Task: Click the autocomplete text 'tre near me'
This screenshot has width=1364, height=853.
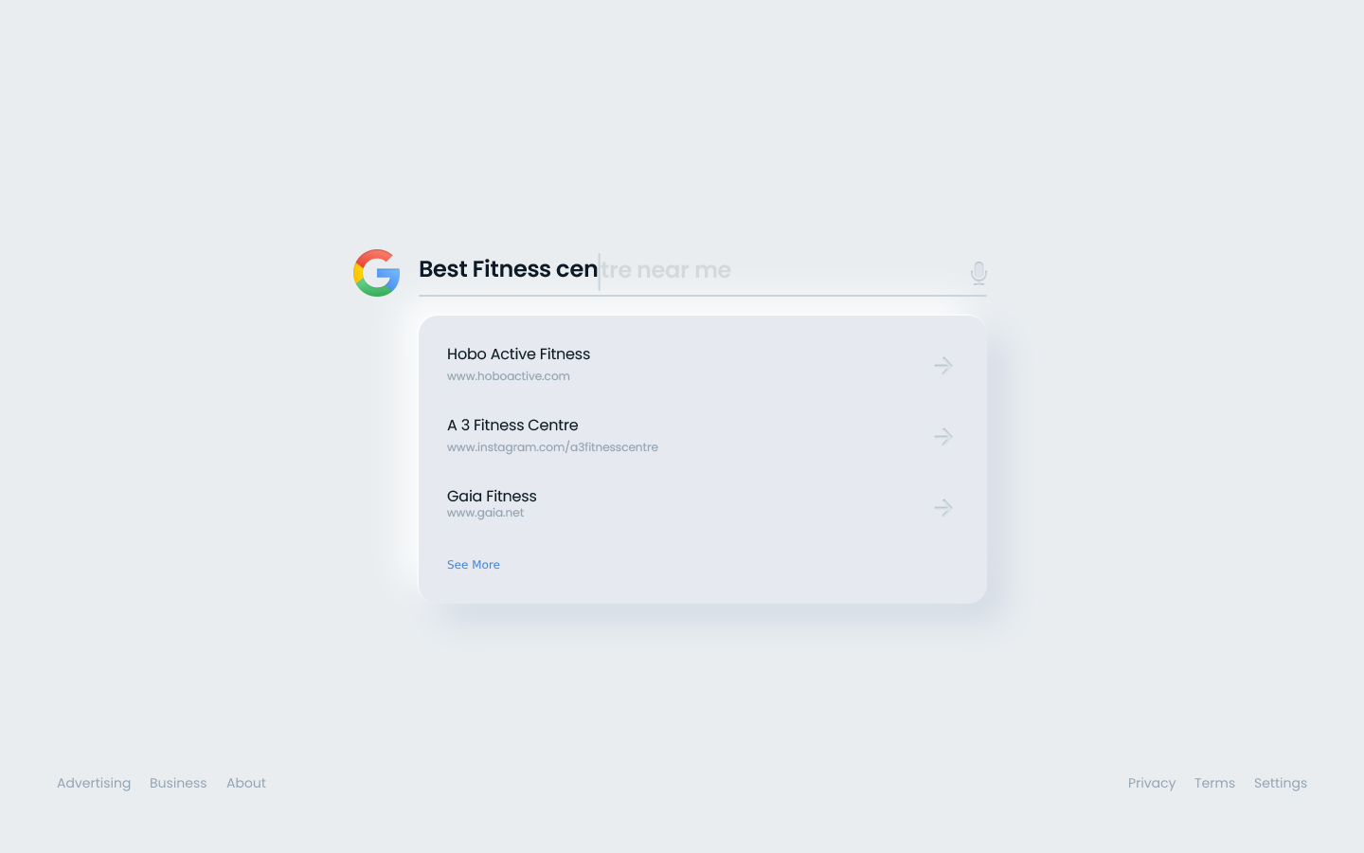Action: 667,270
